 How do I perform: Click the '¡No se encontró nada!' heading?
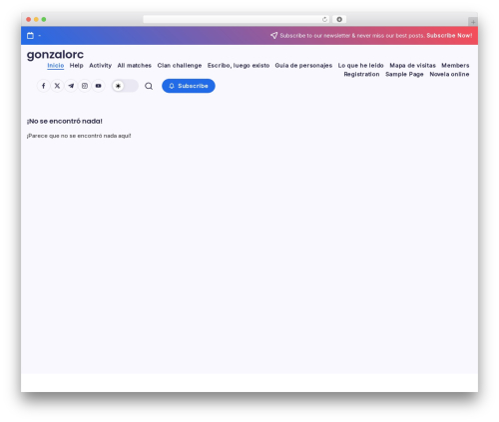65,121
